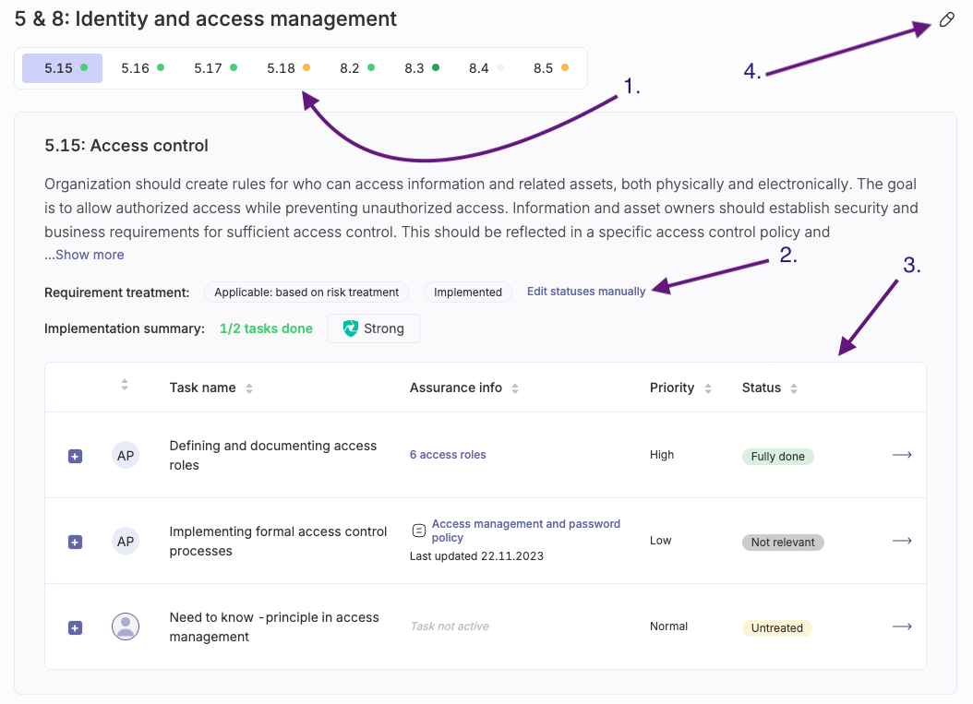Expand the Defining and documenting access roles row

coord(76,456)
